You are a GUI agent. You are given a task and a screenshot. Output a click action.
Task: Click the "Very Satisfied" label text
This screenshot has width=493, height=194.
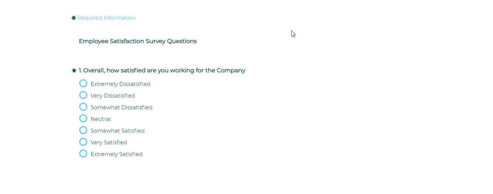click(109, 142)
